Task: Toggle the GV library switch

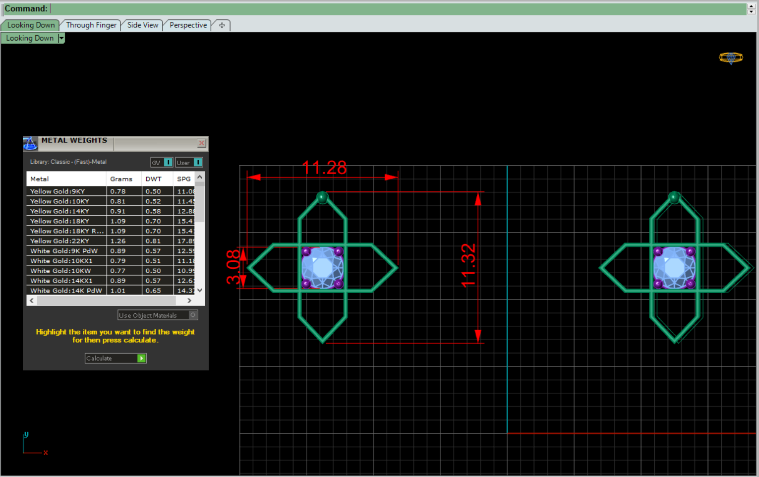Action: tap(168, 163)
